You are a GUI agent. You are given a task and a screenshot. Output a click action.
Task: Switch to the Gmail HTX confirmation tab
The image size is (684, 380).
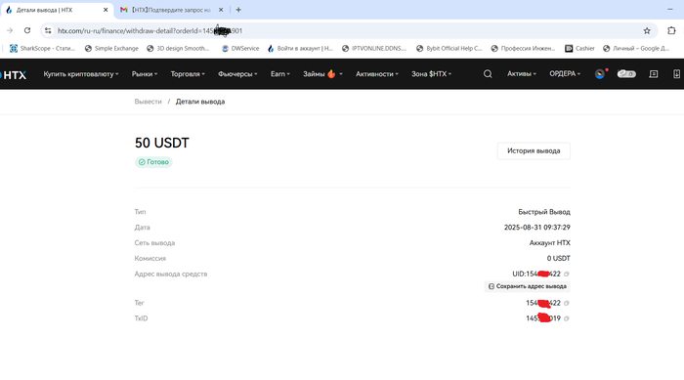coord(171,10)
